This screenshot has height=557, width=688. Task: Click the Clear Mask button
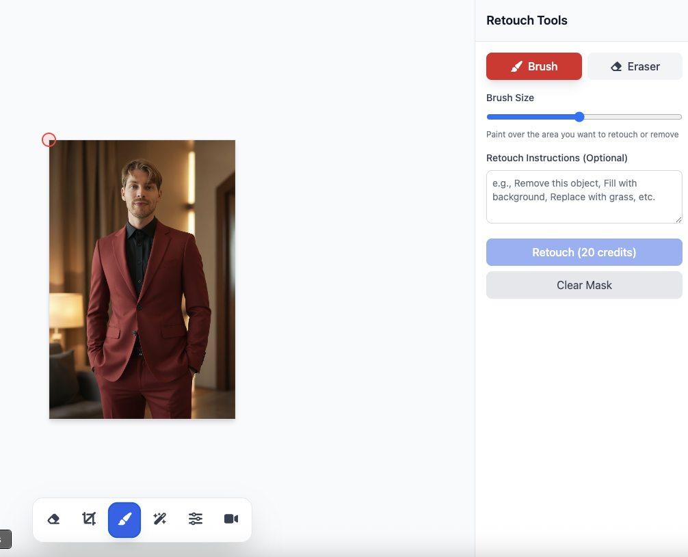[583, 285]
